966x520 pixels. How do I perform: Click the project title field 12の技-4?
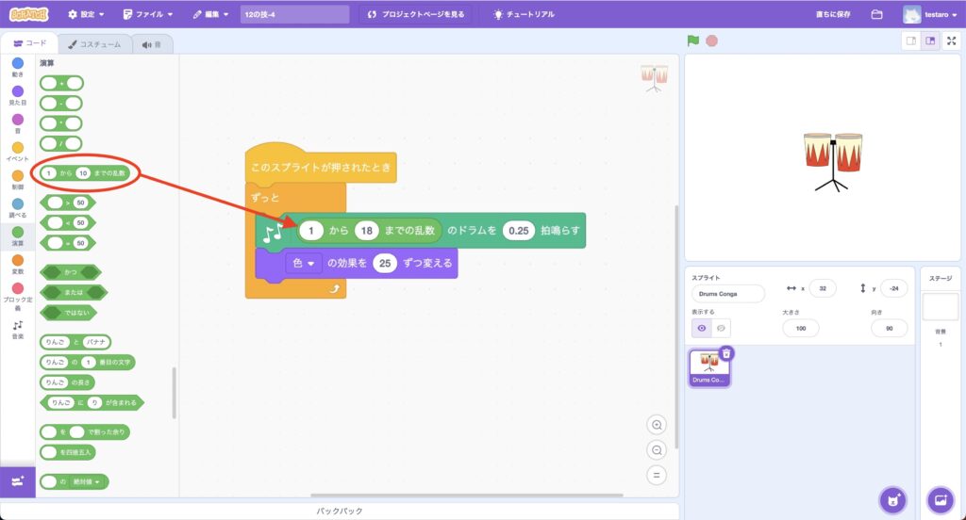click(294, 14)
